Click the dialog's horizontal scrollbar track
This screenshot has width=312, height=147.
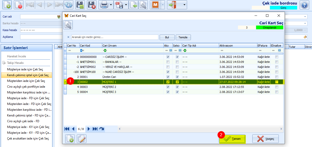[199, 129]
